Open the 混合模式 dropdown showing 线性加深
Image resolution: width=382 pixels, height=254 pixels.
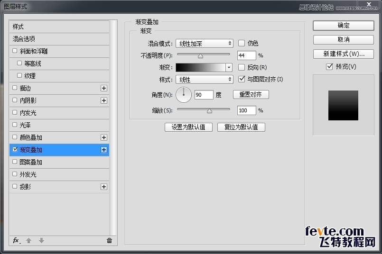pyautogui.click(x=205, y=44)
